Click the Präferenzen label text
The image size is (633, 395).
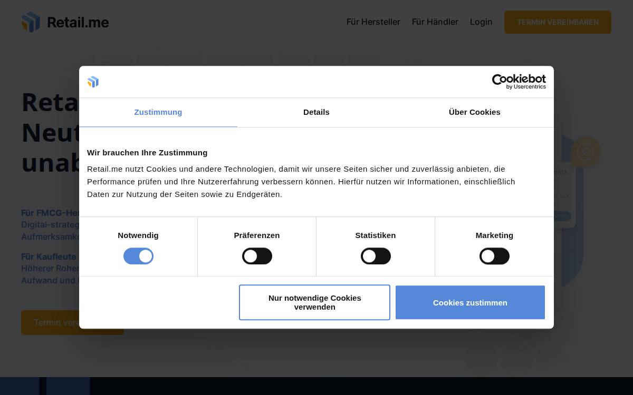(257, 235)
